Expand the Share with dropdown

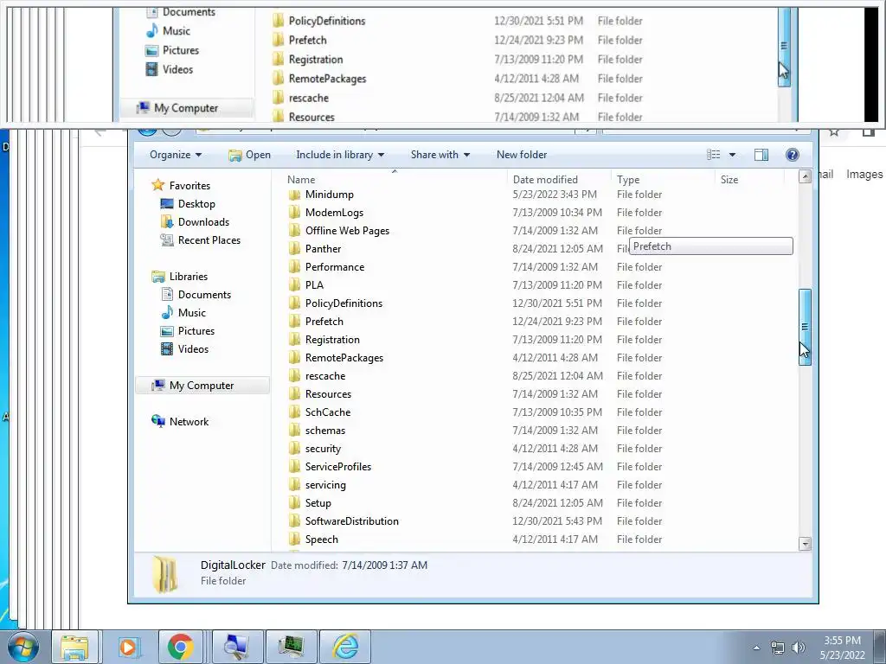coord(440,155)
